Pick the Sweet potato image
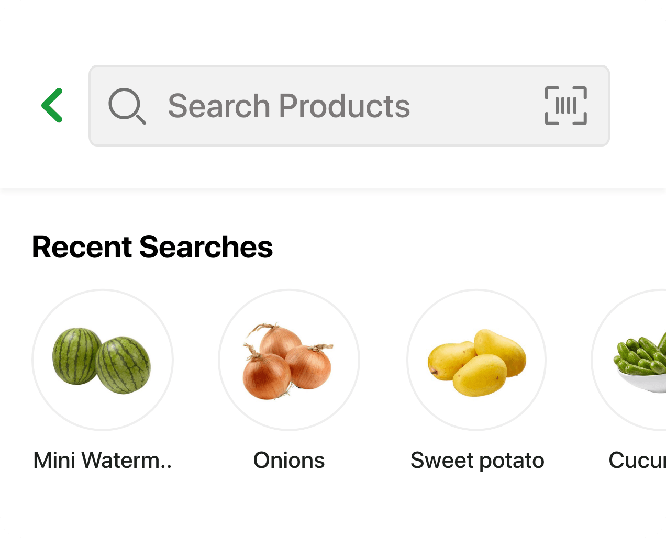Viewport: 666px width, 538px height. click(x=476, y=360)
